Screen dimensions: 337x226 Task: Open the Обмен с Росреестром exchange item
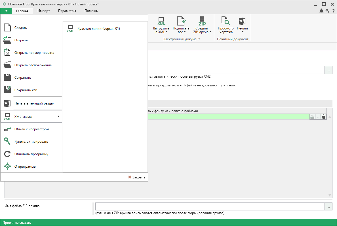[31, 129]
